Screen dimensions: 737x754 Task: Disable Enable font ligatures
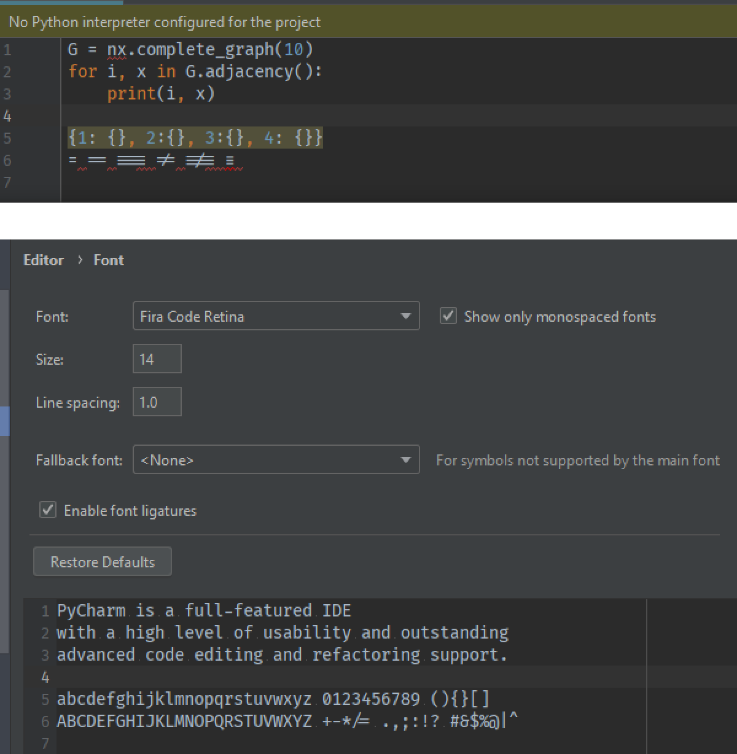tap(47, 510)
